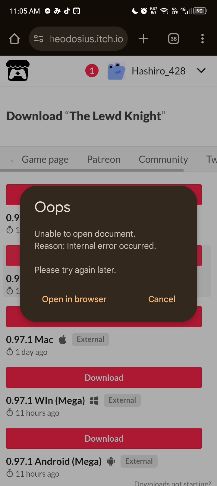Open the red notification badge
The image size is (217, 486).
pos(92,71)
